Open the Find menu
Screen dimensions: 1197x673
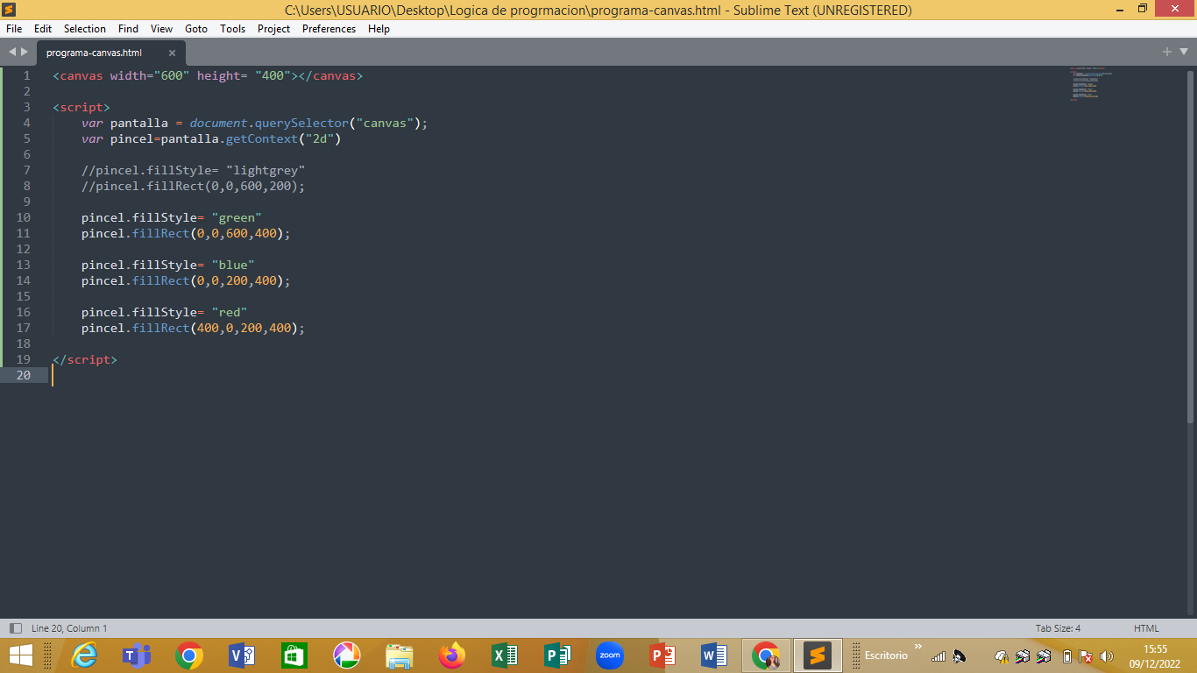[x=128, y=29]
